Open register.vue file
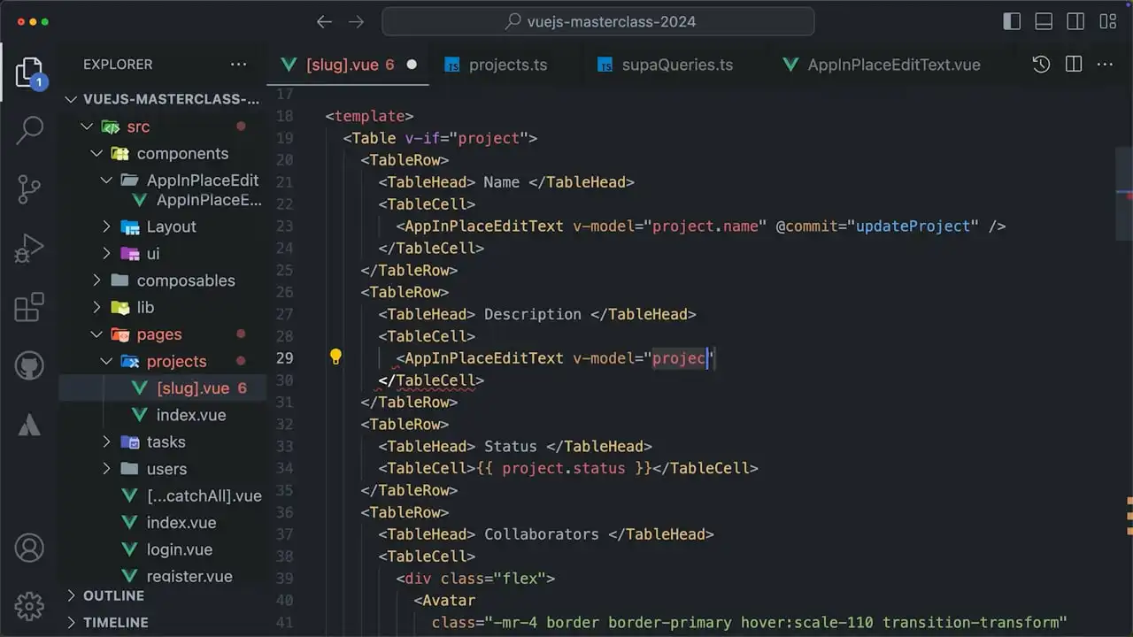1133x637 pixels. click(x=163, y=575)
